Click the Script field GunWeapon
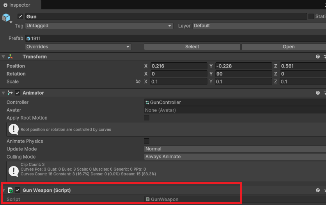Viewport: 326px width, 205px height. tap(235, 199)
